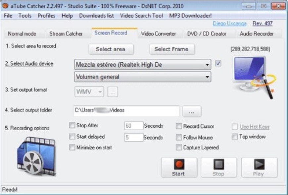This screenshot has width=288, height=195.
Task: Open the Downloads list menu
Action: 96,16
